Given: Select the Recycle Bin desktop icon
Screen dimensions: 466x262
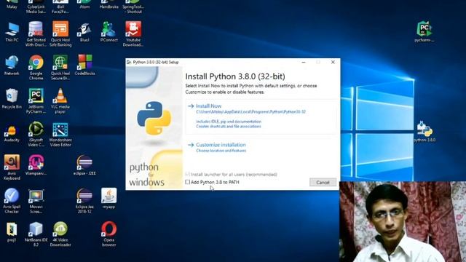Looking at the screenshot, I should tap(12, 98).
